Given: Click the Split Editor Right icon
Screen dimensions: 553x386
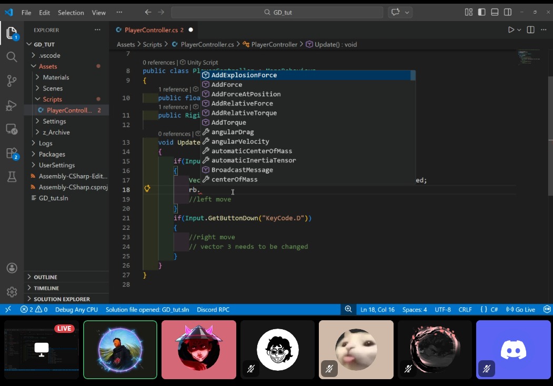Looking at the screenshot, I should tap(530, 30).
